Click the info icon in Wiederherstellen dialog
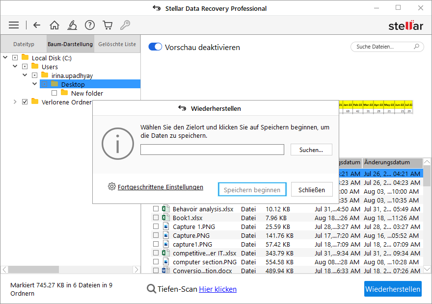 [x=118, y=144]
